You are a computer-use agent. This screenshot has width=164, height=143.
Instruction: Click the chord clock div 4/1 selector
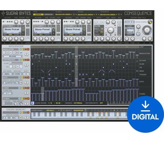(x=8, y=93)
